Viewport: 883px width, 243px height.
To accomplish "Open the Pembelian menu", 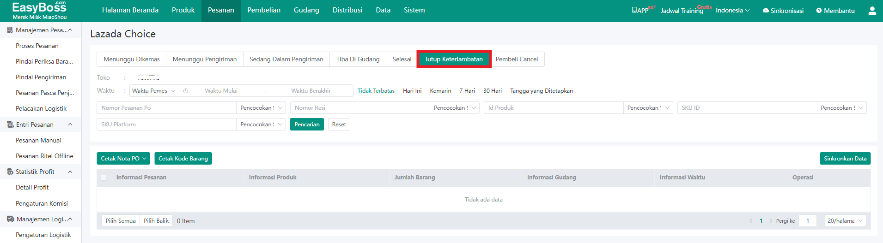I will tap(264, 10).
